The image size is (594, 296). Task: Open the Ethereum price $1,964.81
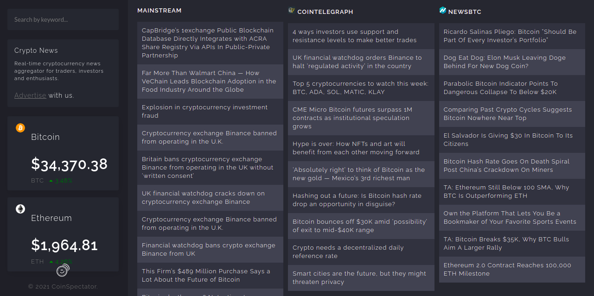tap(64, 245)
